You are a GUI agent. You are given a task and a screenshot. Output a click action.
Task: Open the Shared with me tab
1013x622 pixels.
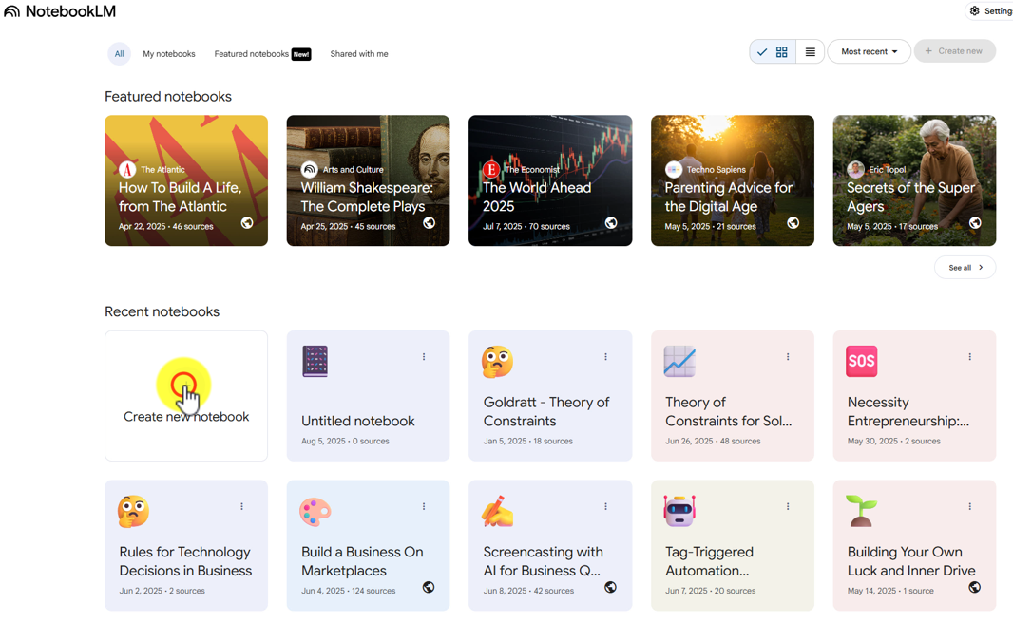click(x=359, y=53)
